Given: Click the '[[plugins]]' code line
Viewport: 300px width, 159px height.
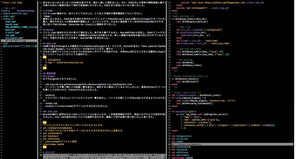Looking at the screenshot, I should (54, 60).
